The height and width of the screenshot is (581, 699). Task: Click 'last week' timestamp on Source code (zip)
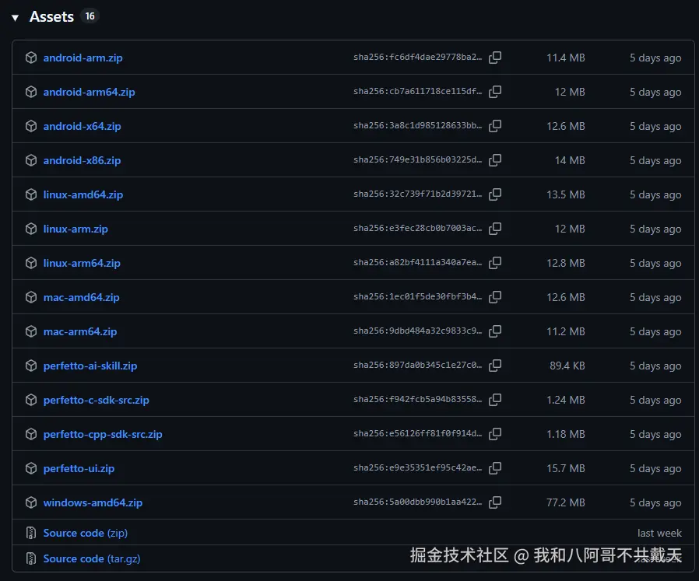click(659, 533)
